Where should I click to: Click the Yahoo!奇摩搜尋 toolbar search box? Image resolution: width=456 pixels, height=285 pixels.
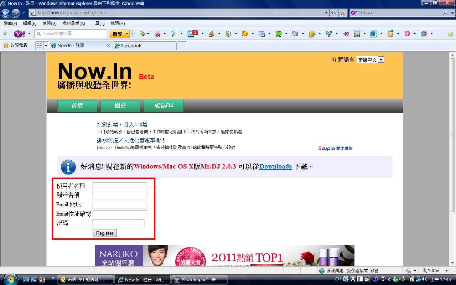click(x=71, y=34)
